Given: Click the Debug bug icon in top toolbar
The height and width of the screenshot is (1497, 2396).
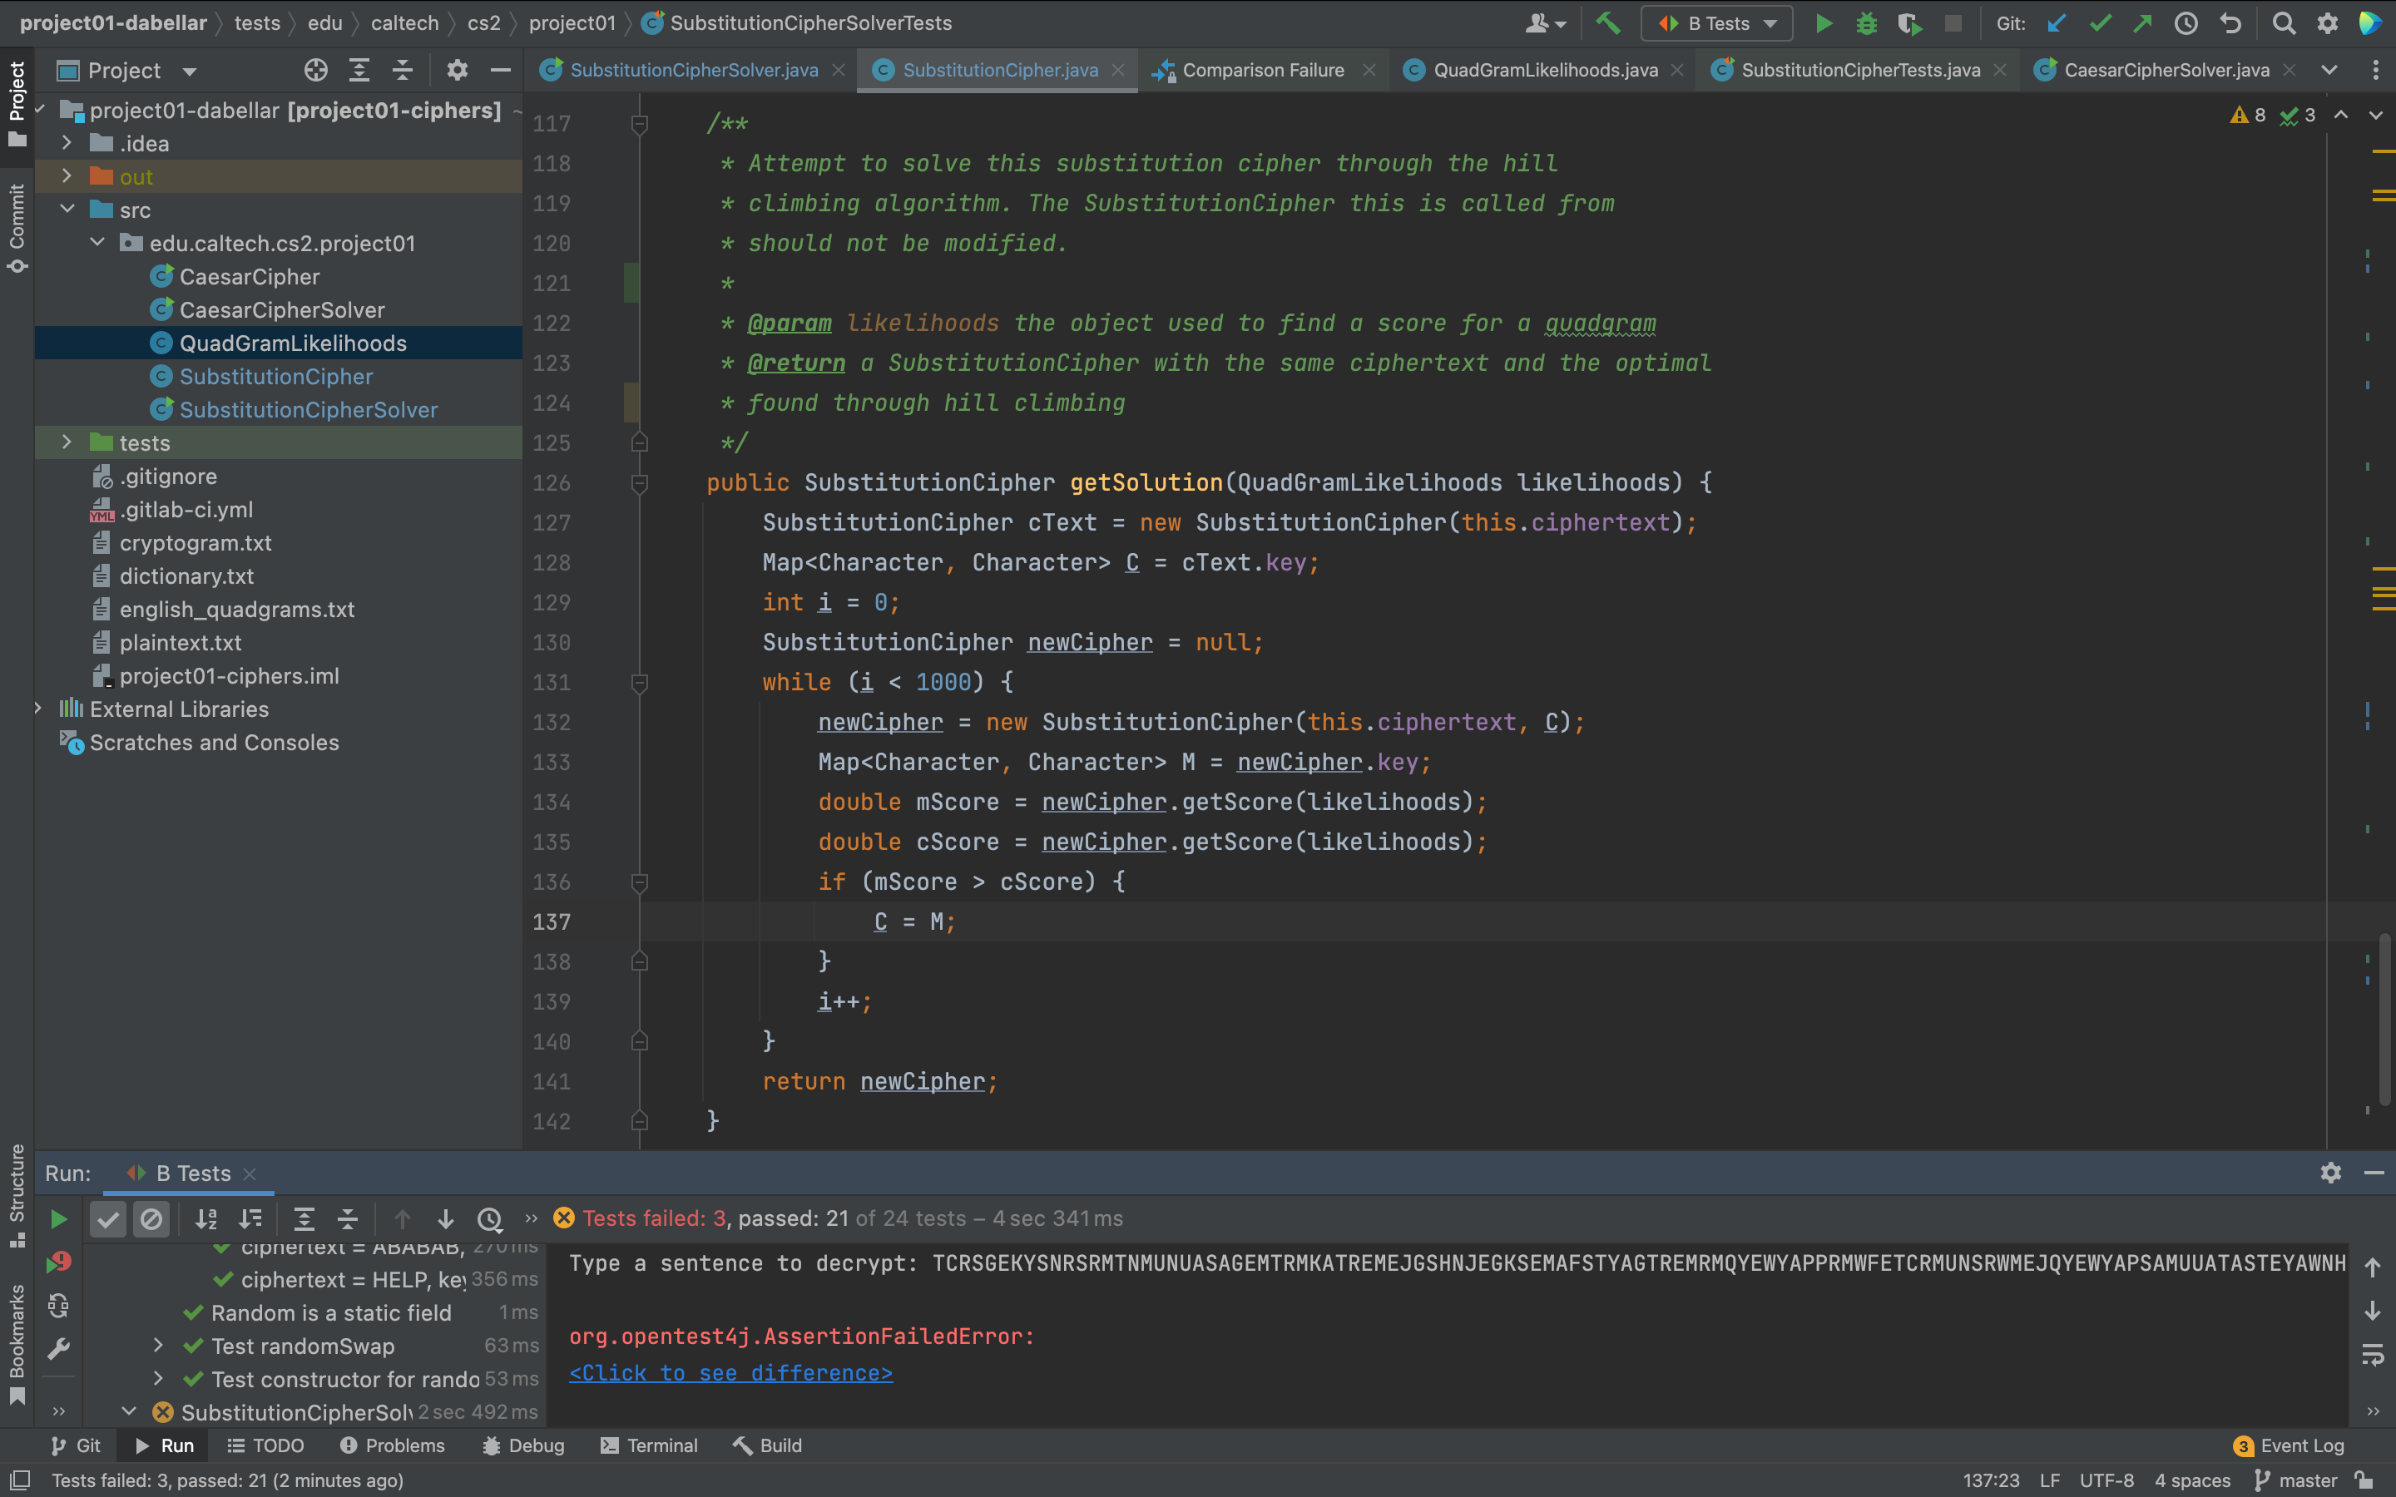Looking at the screenshot, I should [x=1866, y=22].
